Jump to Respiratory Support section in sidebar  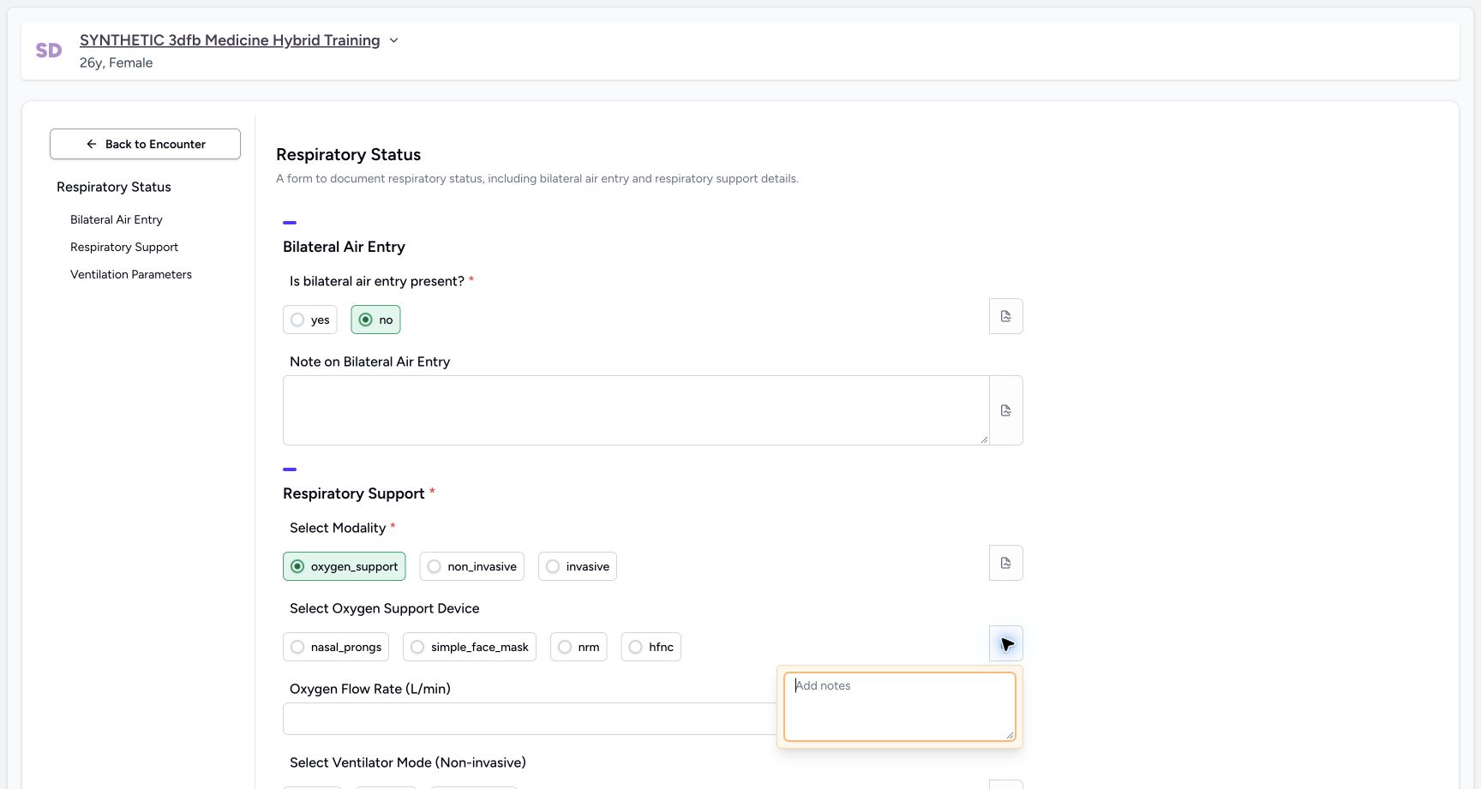[x=124, y=247]
